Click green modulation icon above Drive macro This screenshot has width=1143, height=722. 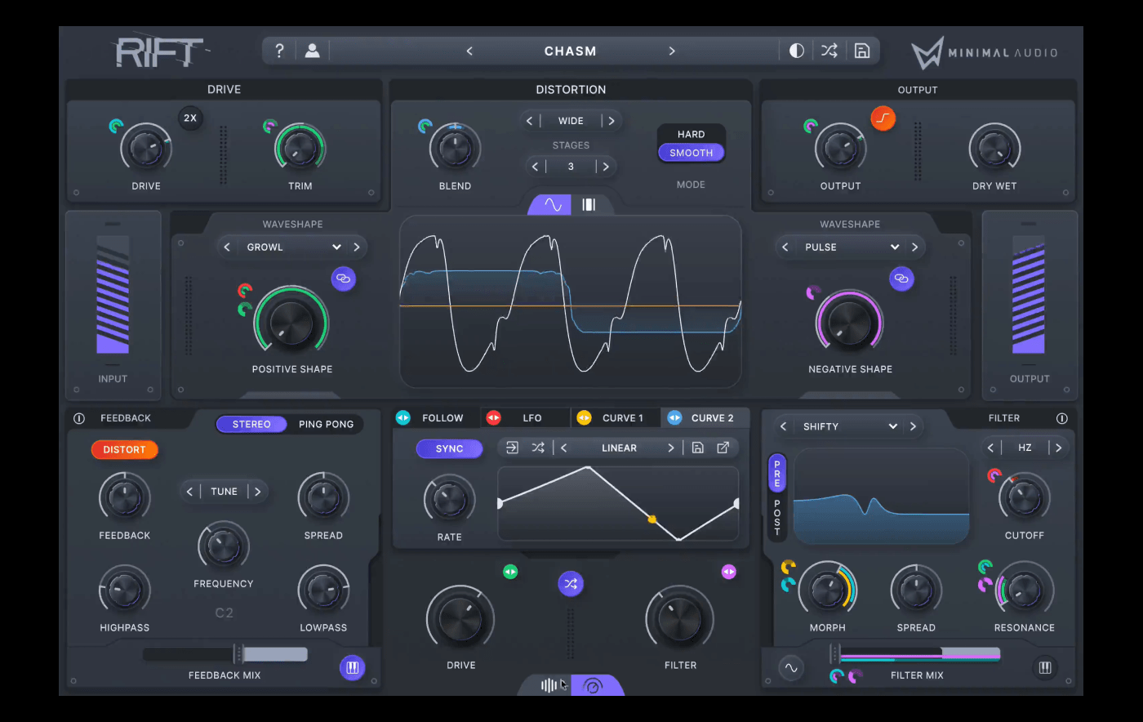coord(510,572)
